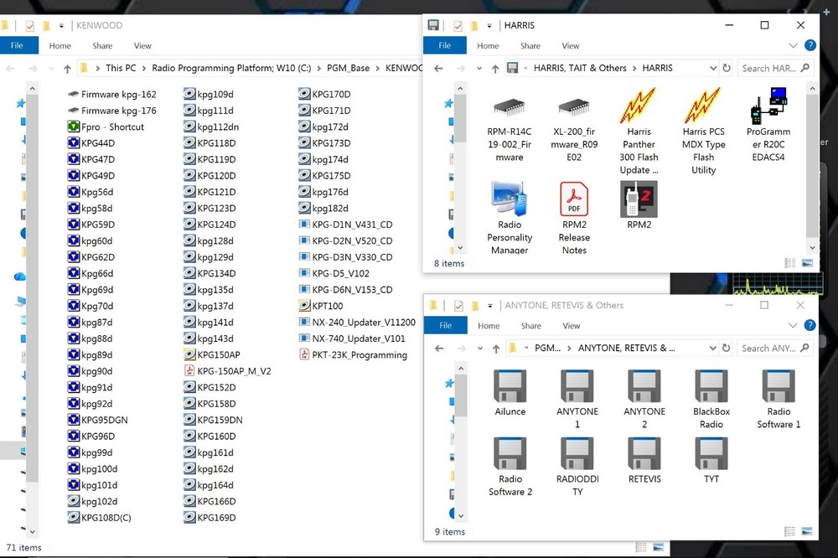The height and width of the screenshot is (558, 838).
Task: Open address bar dropdown in HARRIS window
Action: pos(712,69)
